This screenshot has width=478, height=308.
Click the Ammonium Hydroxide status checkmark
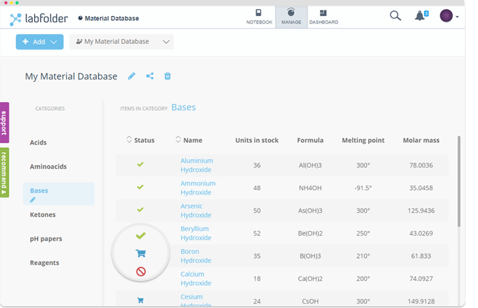[x=140, y=187]
